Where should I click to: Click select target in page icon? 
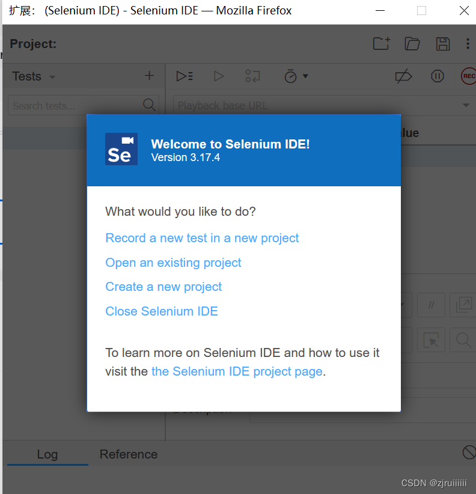pos(431,340)
